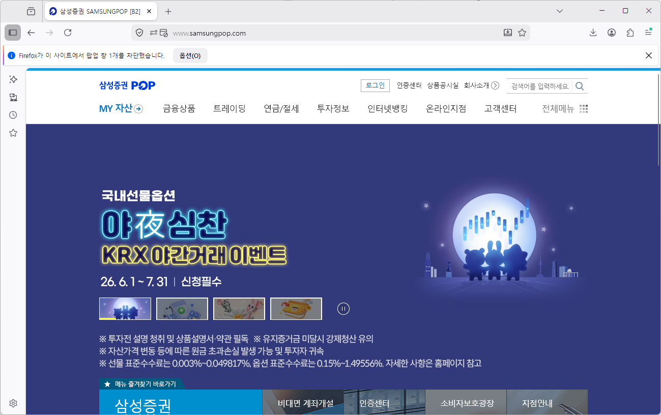Click the 로그인 button

tap(375, 85)
